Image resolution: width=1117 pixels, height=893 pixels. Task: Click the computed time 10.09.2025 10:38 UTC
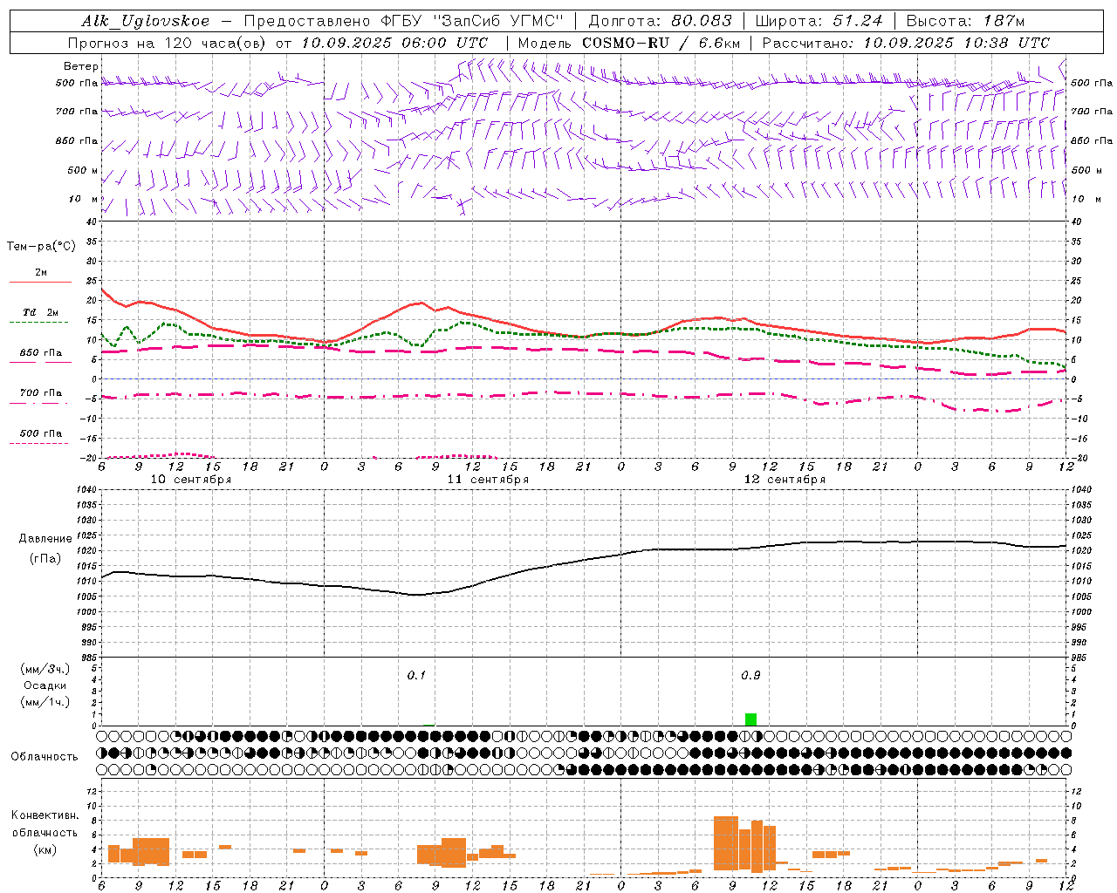(956, 43)
